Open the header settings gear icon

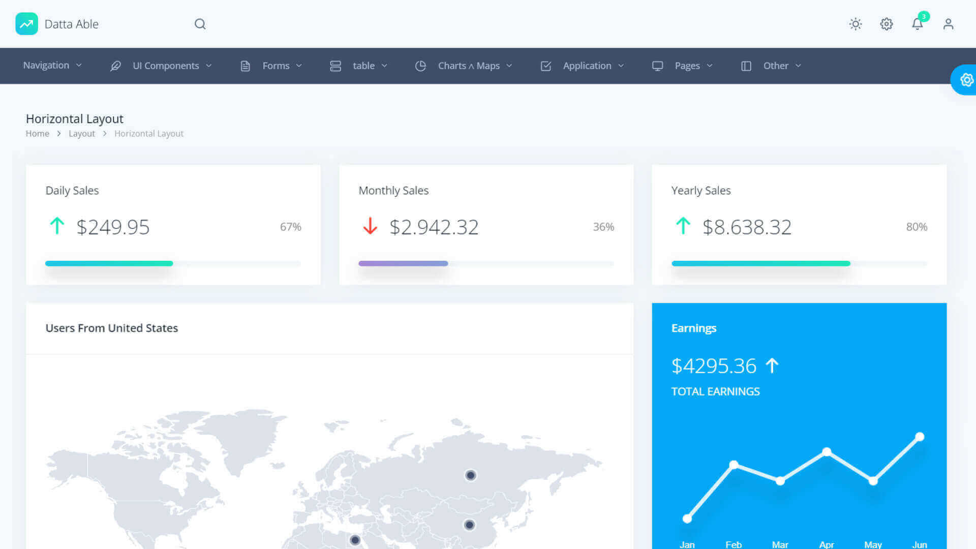coord(887,24)
